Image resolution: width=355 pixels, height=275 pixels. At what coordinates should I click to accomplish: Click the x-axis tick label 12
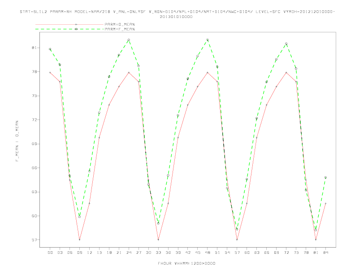coord(90,253)
